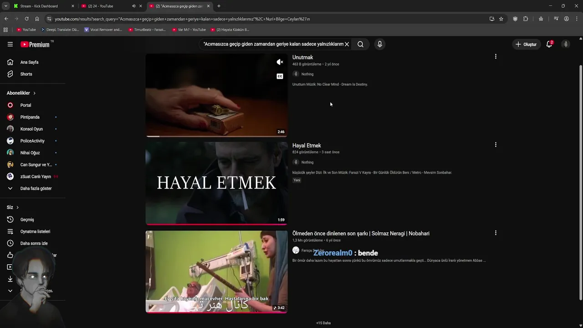Click the +15 Daha button

[323, 323]
